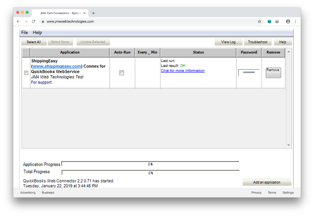Open the gray extension icon in toolbar
The height and width of the screenshot is (216, 314).
pyautogui.click(x=277, y=21)
